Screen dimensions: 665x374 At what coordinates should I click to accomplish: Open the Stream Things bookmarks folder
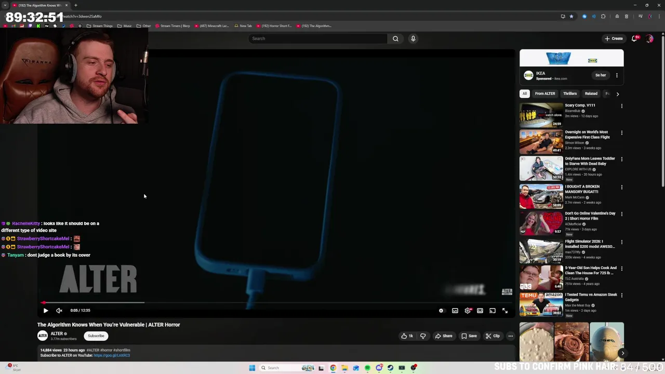[99, 26]
